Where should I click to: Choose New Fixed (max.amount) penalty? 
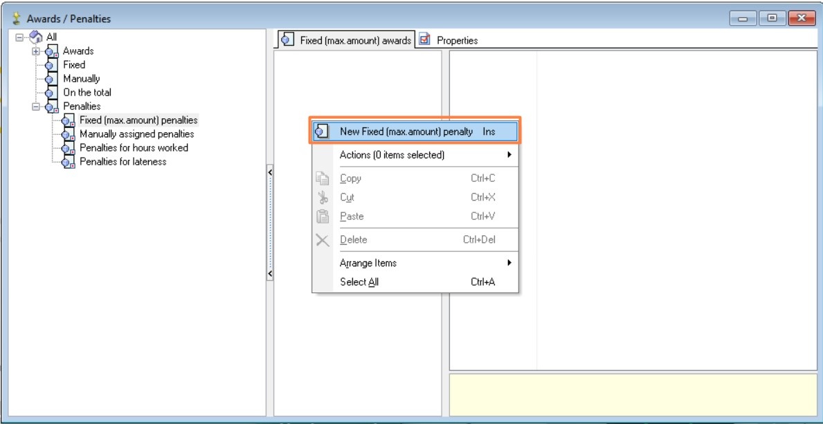415,131
